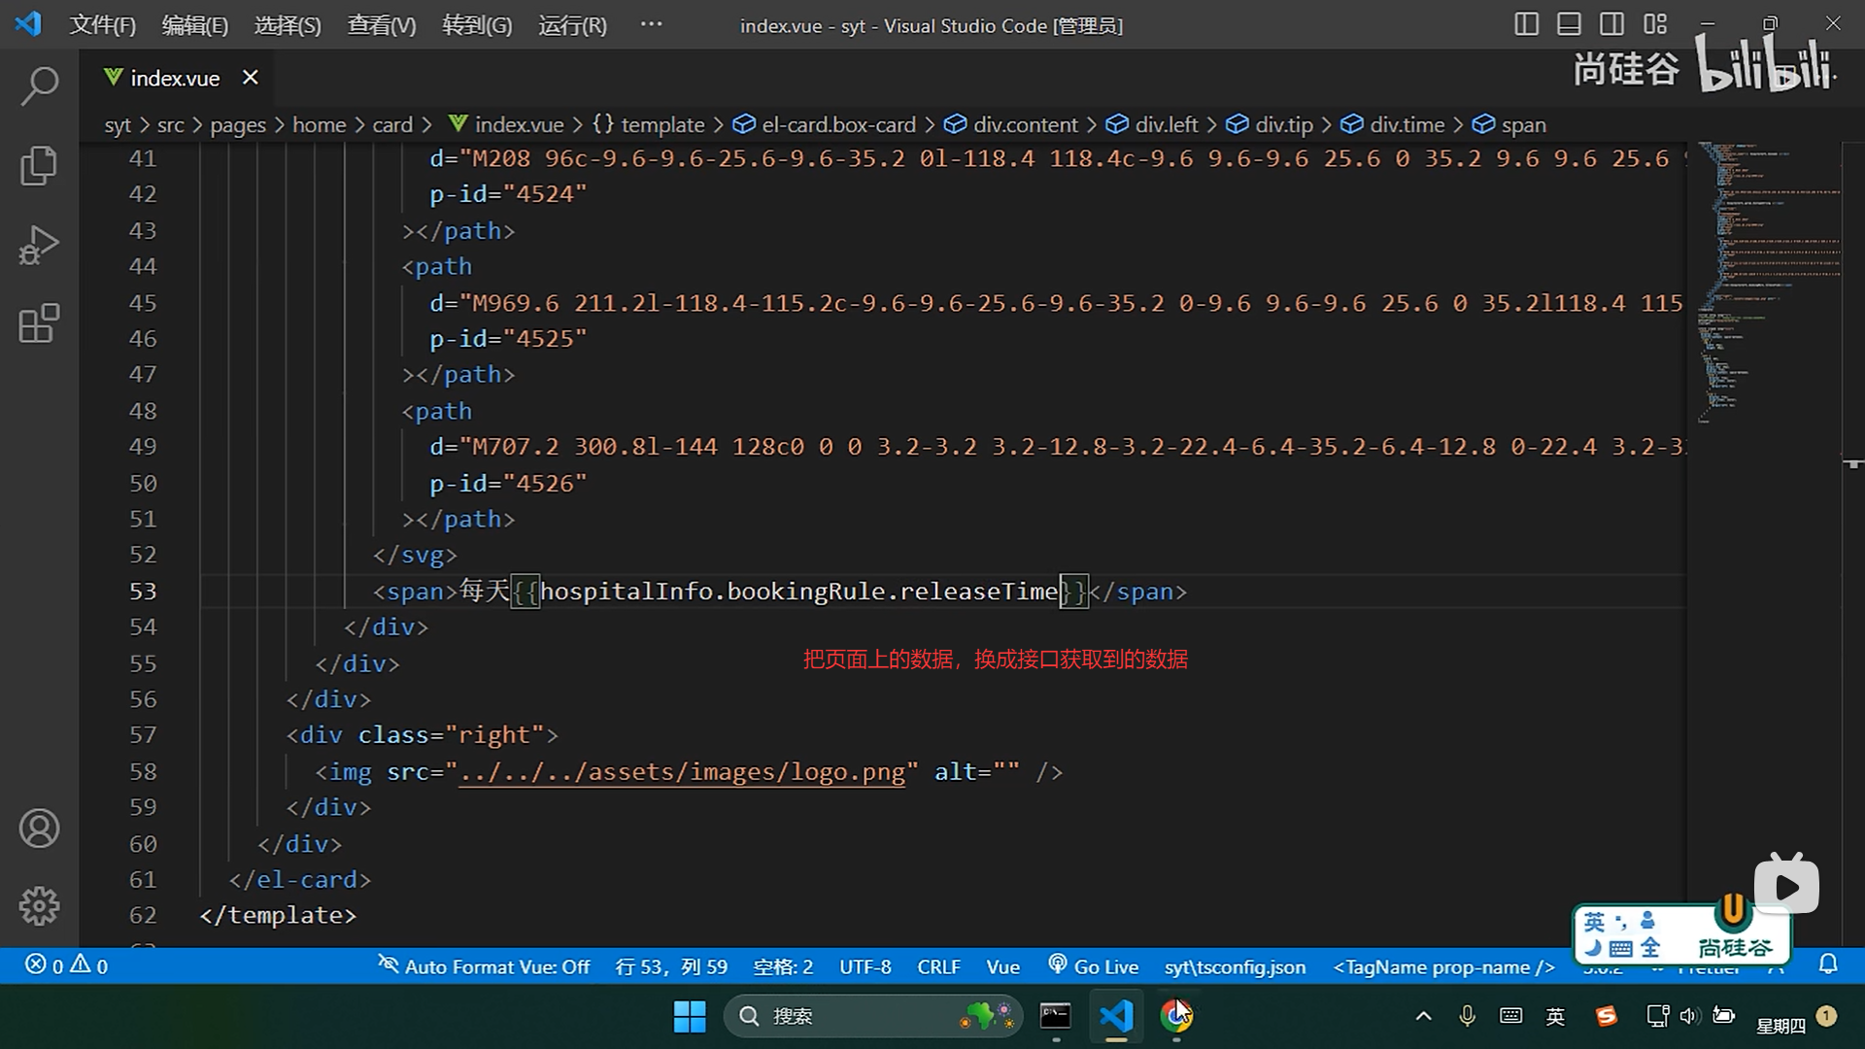Open the 文件(F) menu
This screenshot has height=1049, width=1865.
102,25
